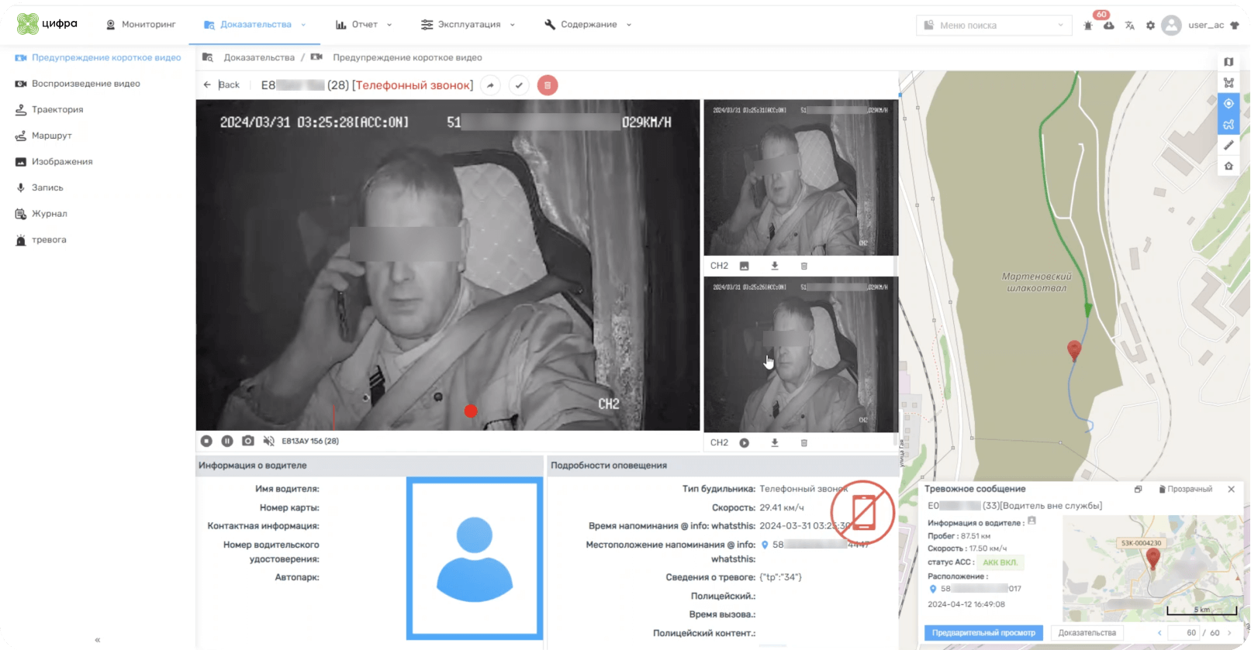The height and width of the screenshot is (650, 1251).
Task: Open the Меню поиска combo box
Action: click(994, 26)
